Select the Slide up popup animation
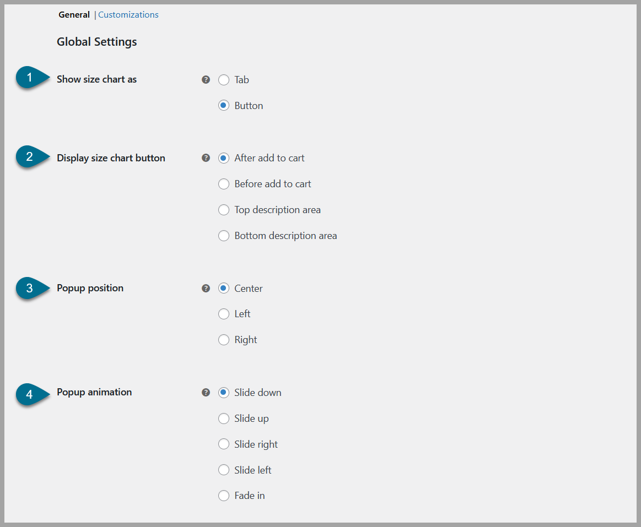The width and height of the screenshot is (641, 527). pyautogui.click(x=224, y=419)
